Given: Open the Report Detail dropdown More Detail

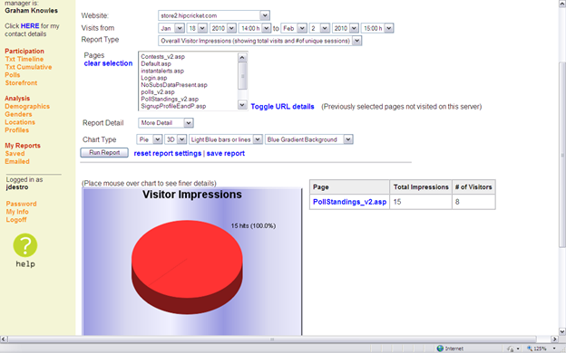Looking at the screenshot, I should point(166,123).
